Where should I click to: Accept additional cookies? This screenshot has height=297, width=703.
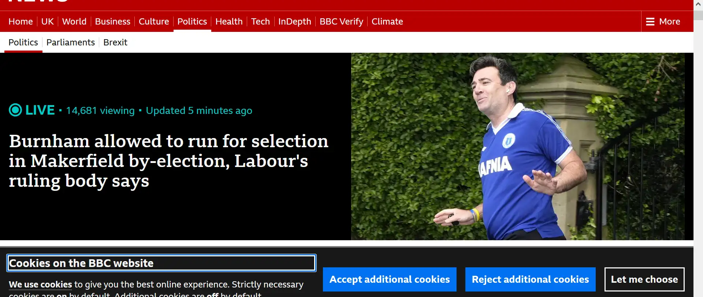pos(390,279)
